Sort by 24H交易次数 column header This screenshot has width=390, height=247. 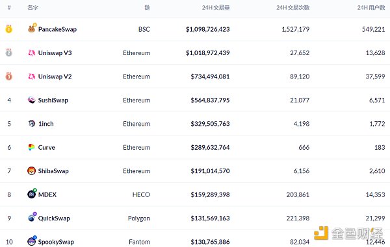(x=292, y=8)
